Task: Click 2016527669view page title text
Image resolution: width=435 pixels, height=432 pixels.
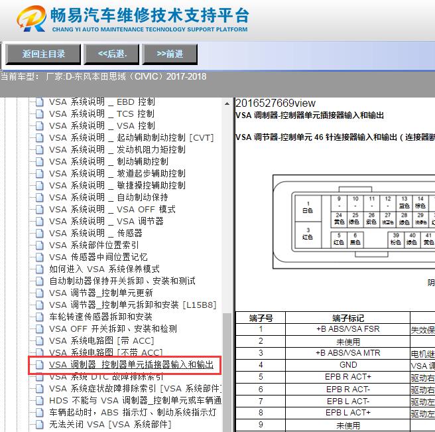Action: tap(275, 104)
